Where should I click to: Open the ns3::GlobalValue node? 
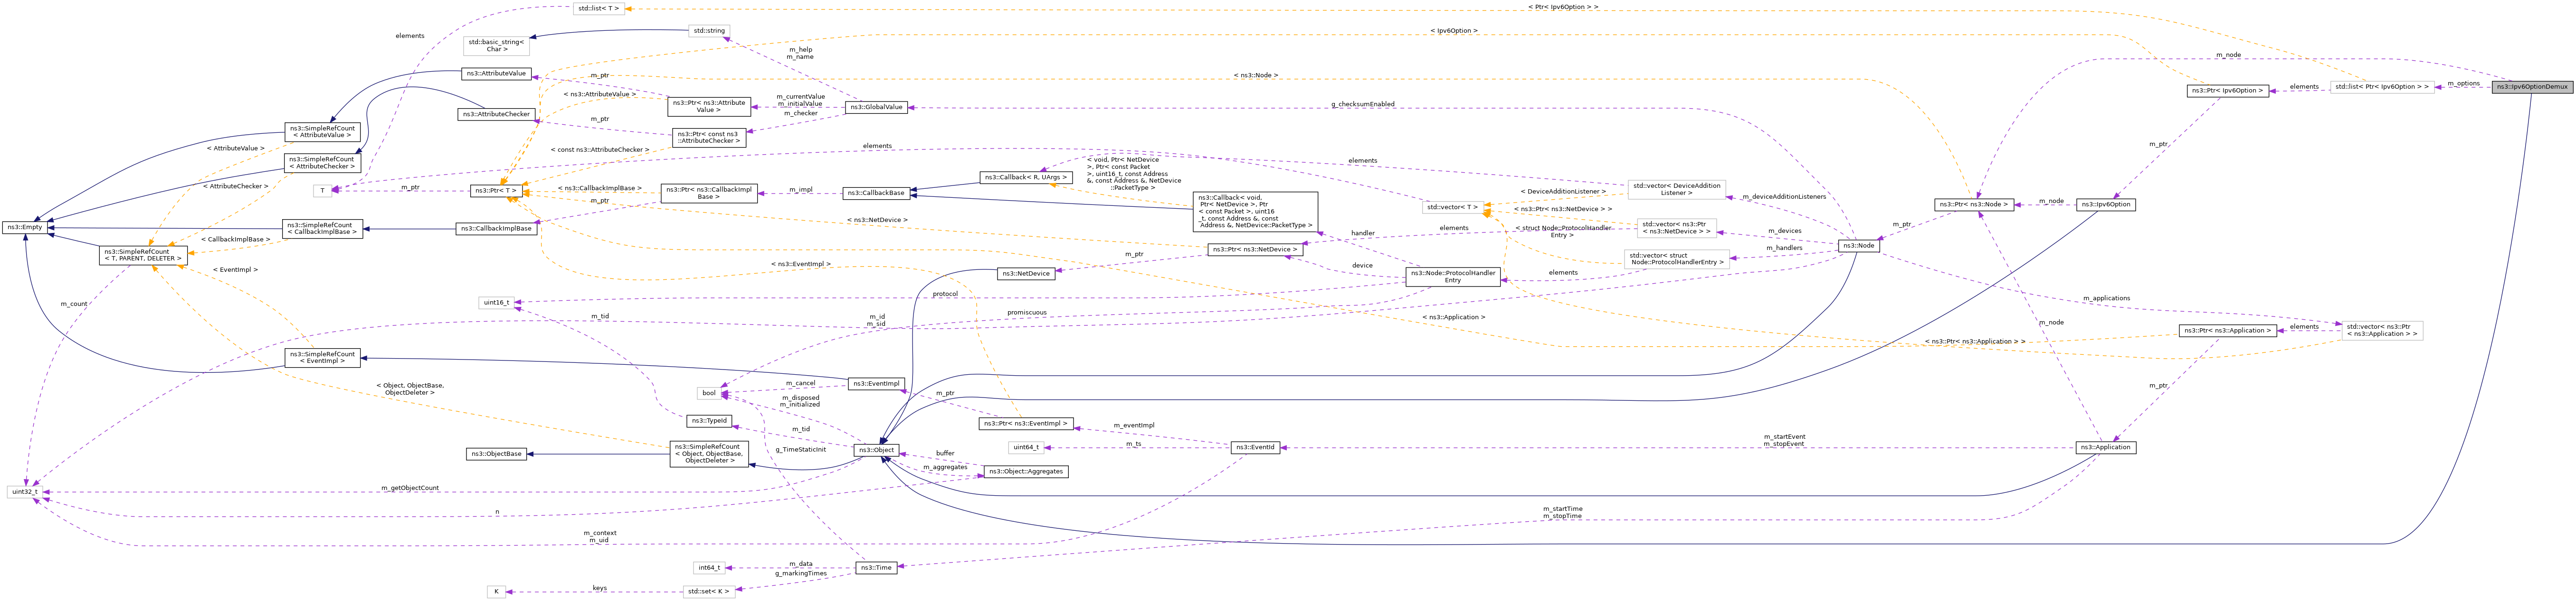876,107
